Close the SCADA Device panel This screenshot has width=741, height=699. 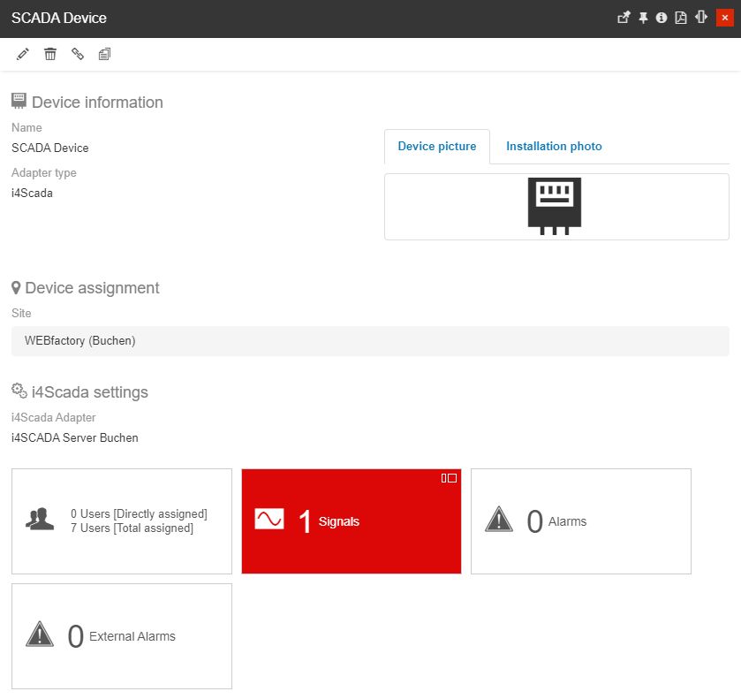724,18
